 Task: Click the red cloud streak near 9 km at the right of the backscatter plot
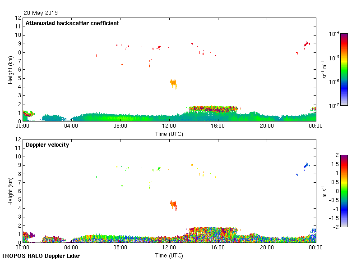[307, 44]
